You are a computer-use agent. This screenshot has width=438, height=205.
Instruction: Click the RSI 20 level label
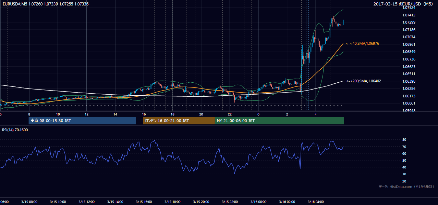tap(404, 181)
